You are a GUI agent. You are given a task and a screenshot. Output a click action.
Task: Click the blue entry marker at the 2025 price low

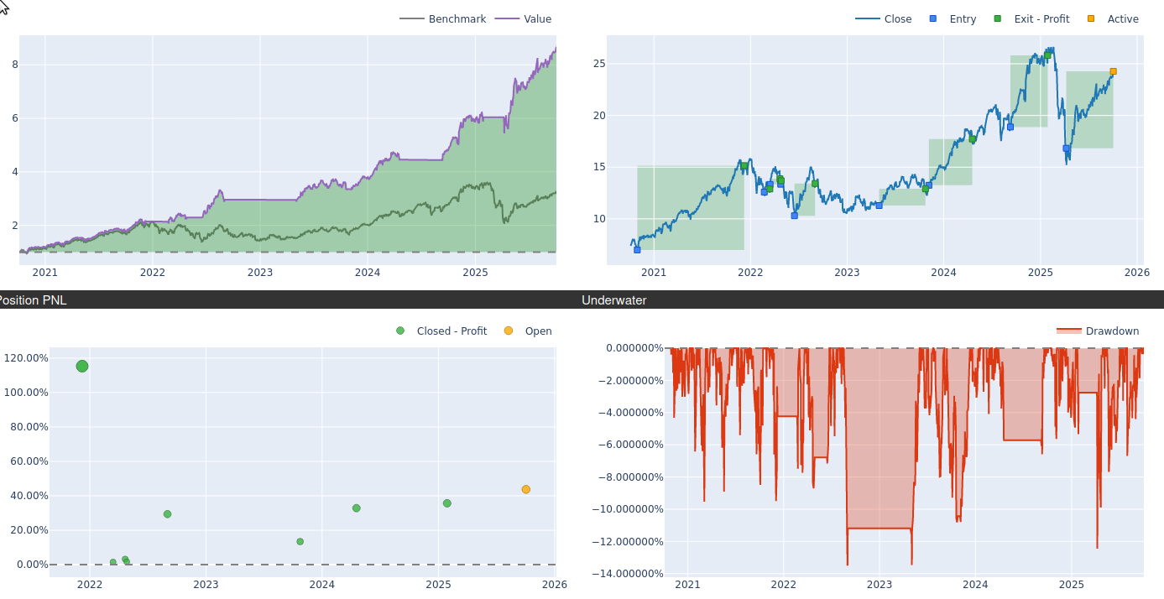tap(1066, 148)
